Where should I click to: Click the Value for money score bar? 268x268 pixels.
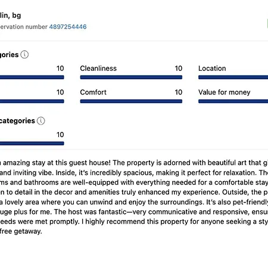click(233, 101)
